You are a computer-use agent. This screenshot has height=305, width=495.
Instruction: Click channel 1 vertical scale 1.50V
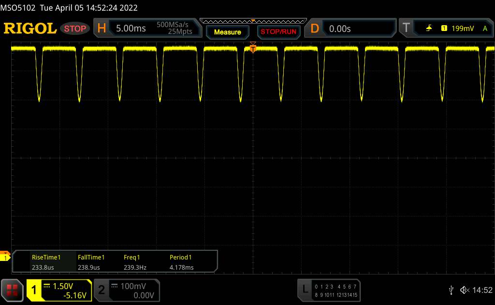63,286
